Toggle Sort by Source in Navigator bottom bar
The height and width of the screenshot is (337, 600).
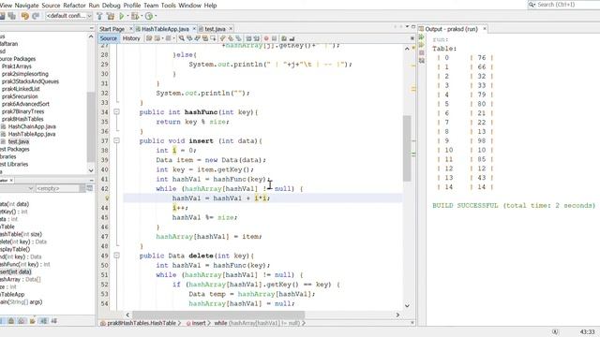pyautogui.click(x=54, y=321)
